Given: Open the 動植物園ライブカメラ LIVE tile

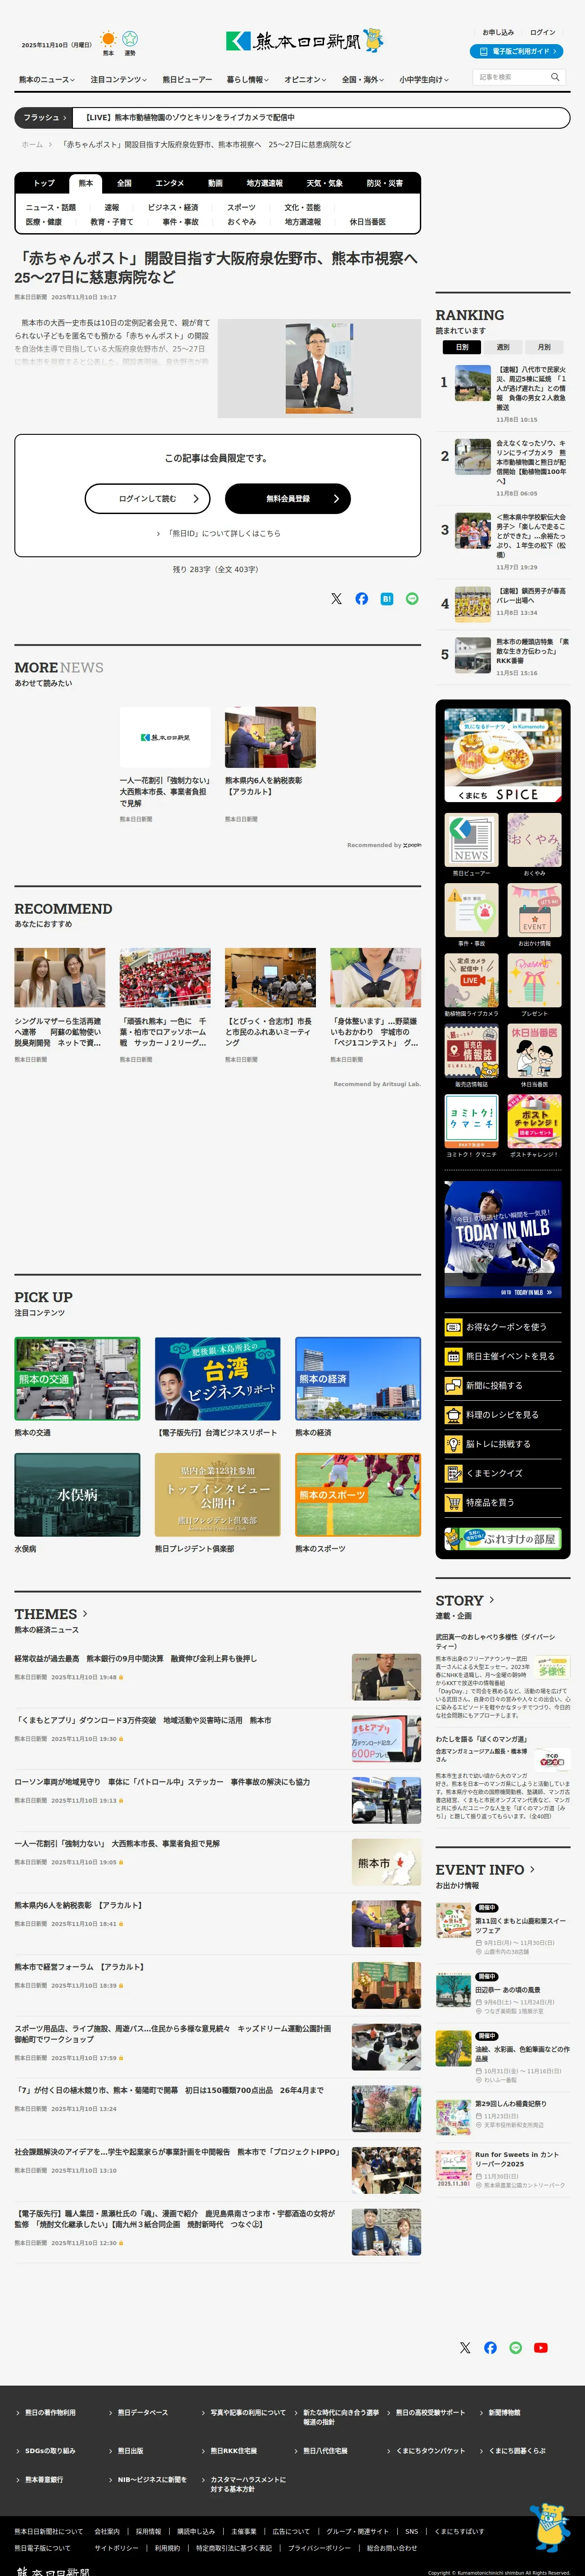Looking at the screenshot, I should [x=471, y=980].
